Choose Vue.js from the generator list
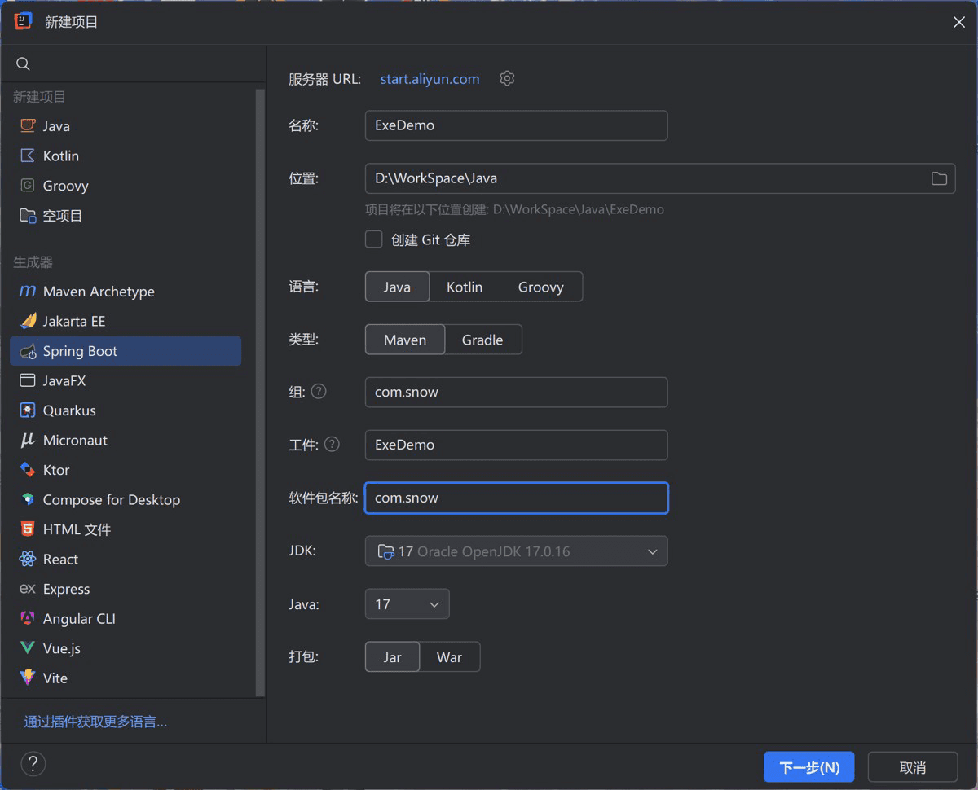Image resolution: width=978 pixels, height=790 pixels. pos(61,648)
